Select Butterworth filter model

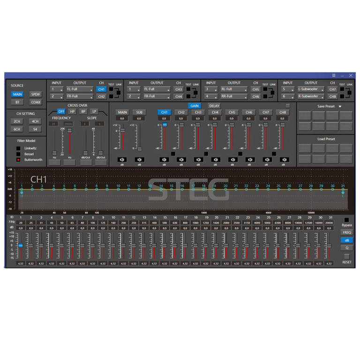[18, 160]
